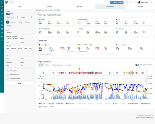Click the Change Program button
The width and height of the screenshot is (155, 124).
[117, 2]
